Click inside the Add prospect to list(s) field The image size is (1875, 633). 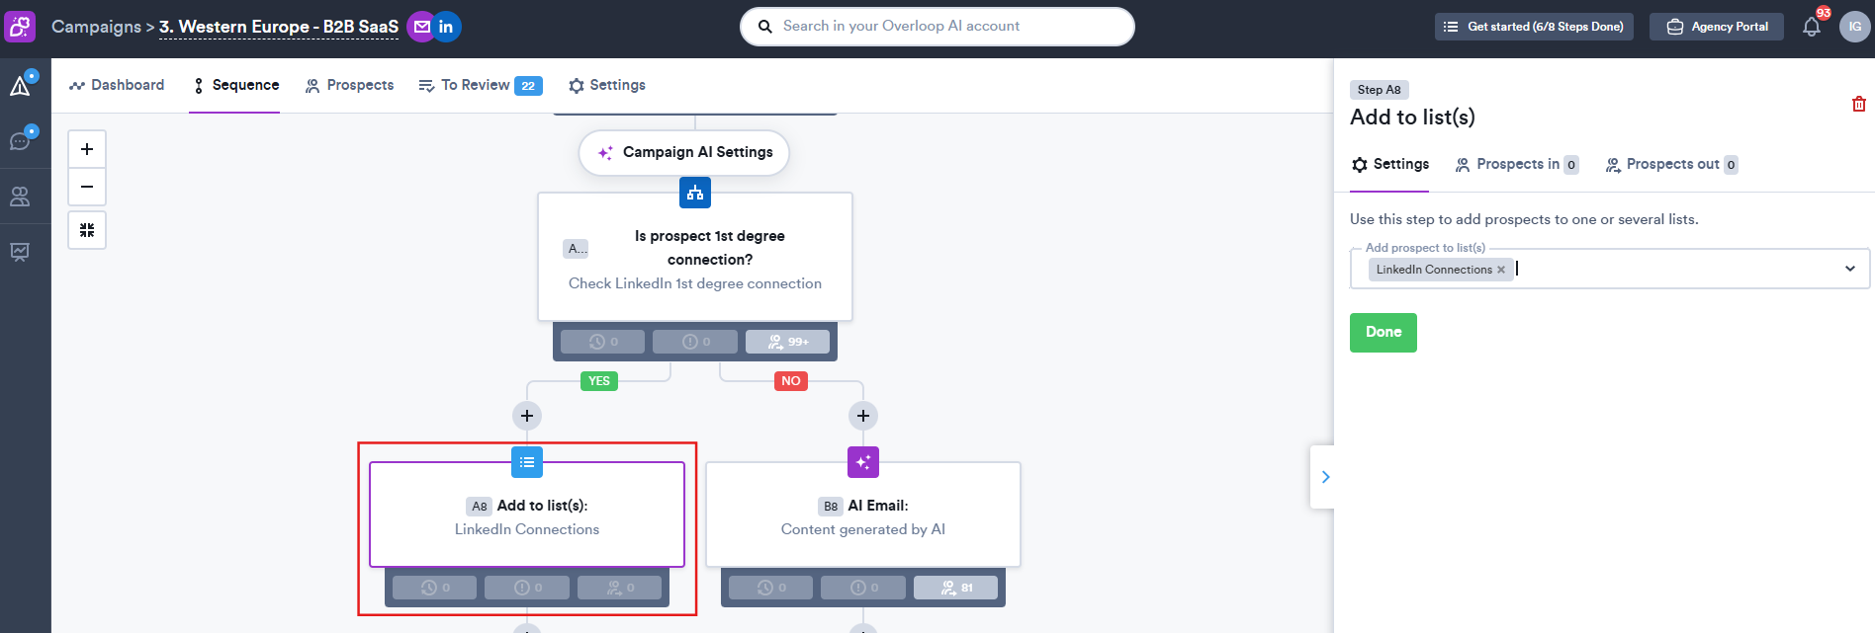pos(1610,269)
